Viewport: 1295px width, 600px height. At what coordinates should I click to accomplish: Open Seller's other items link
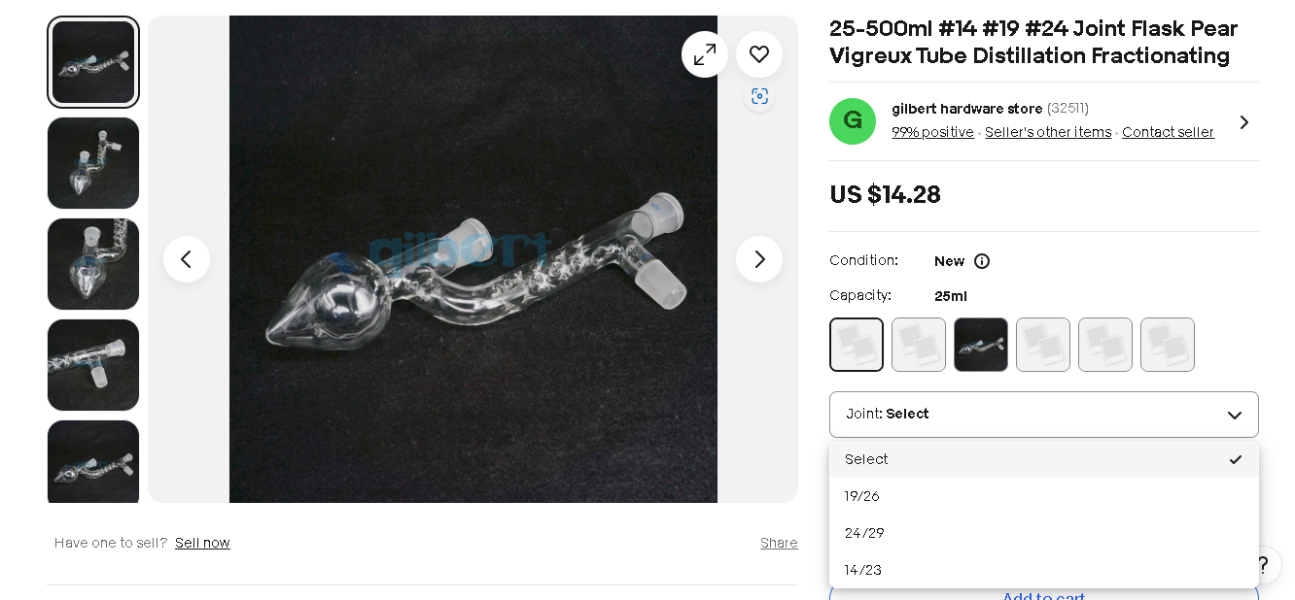[1048, 132]
